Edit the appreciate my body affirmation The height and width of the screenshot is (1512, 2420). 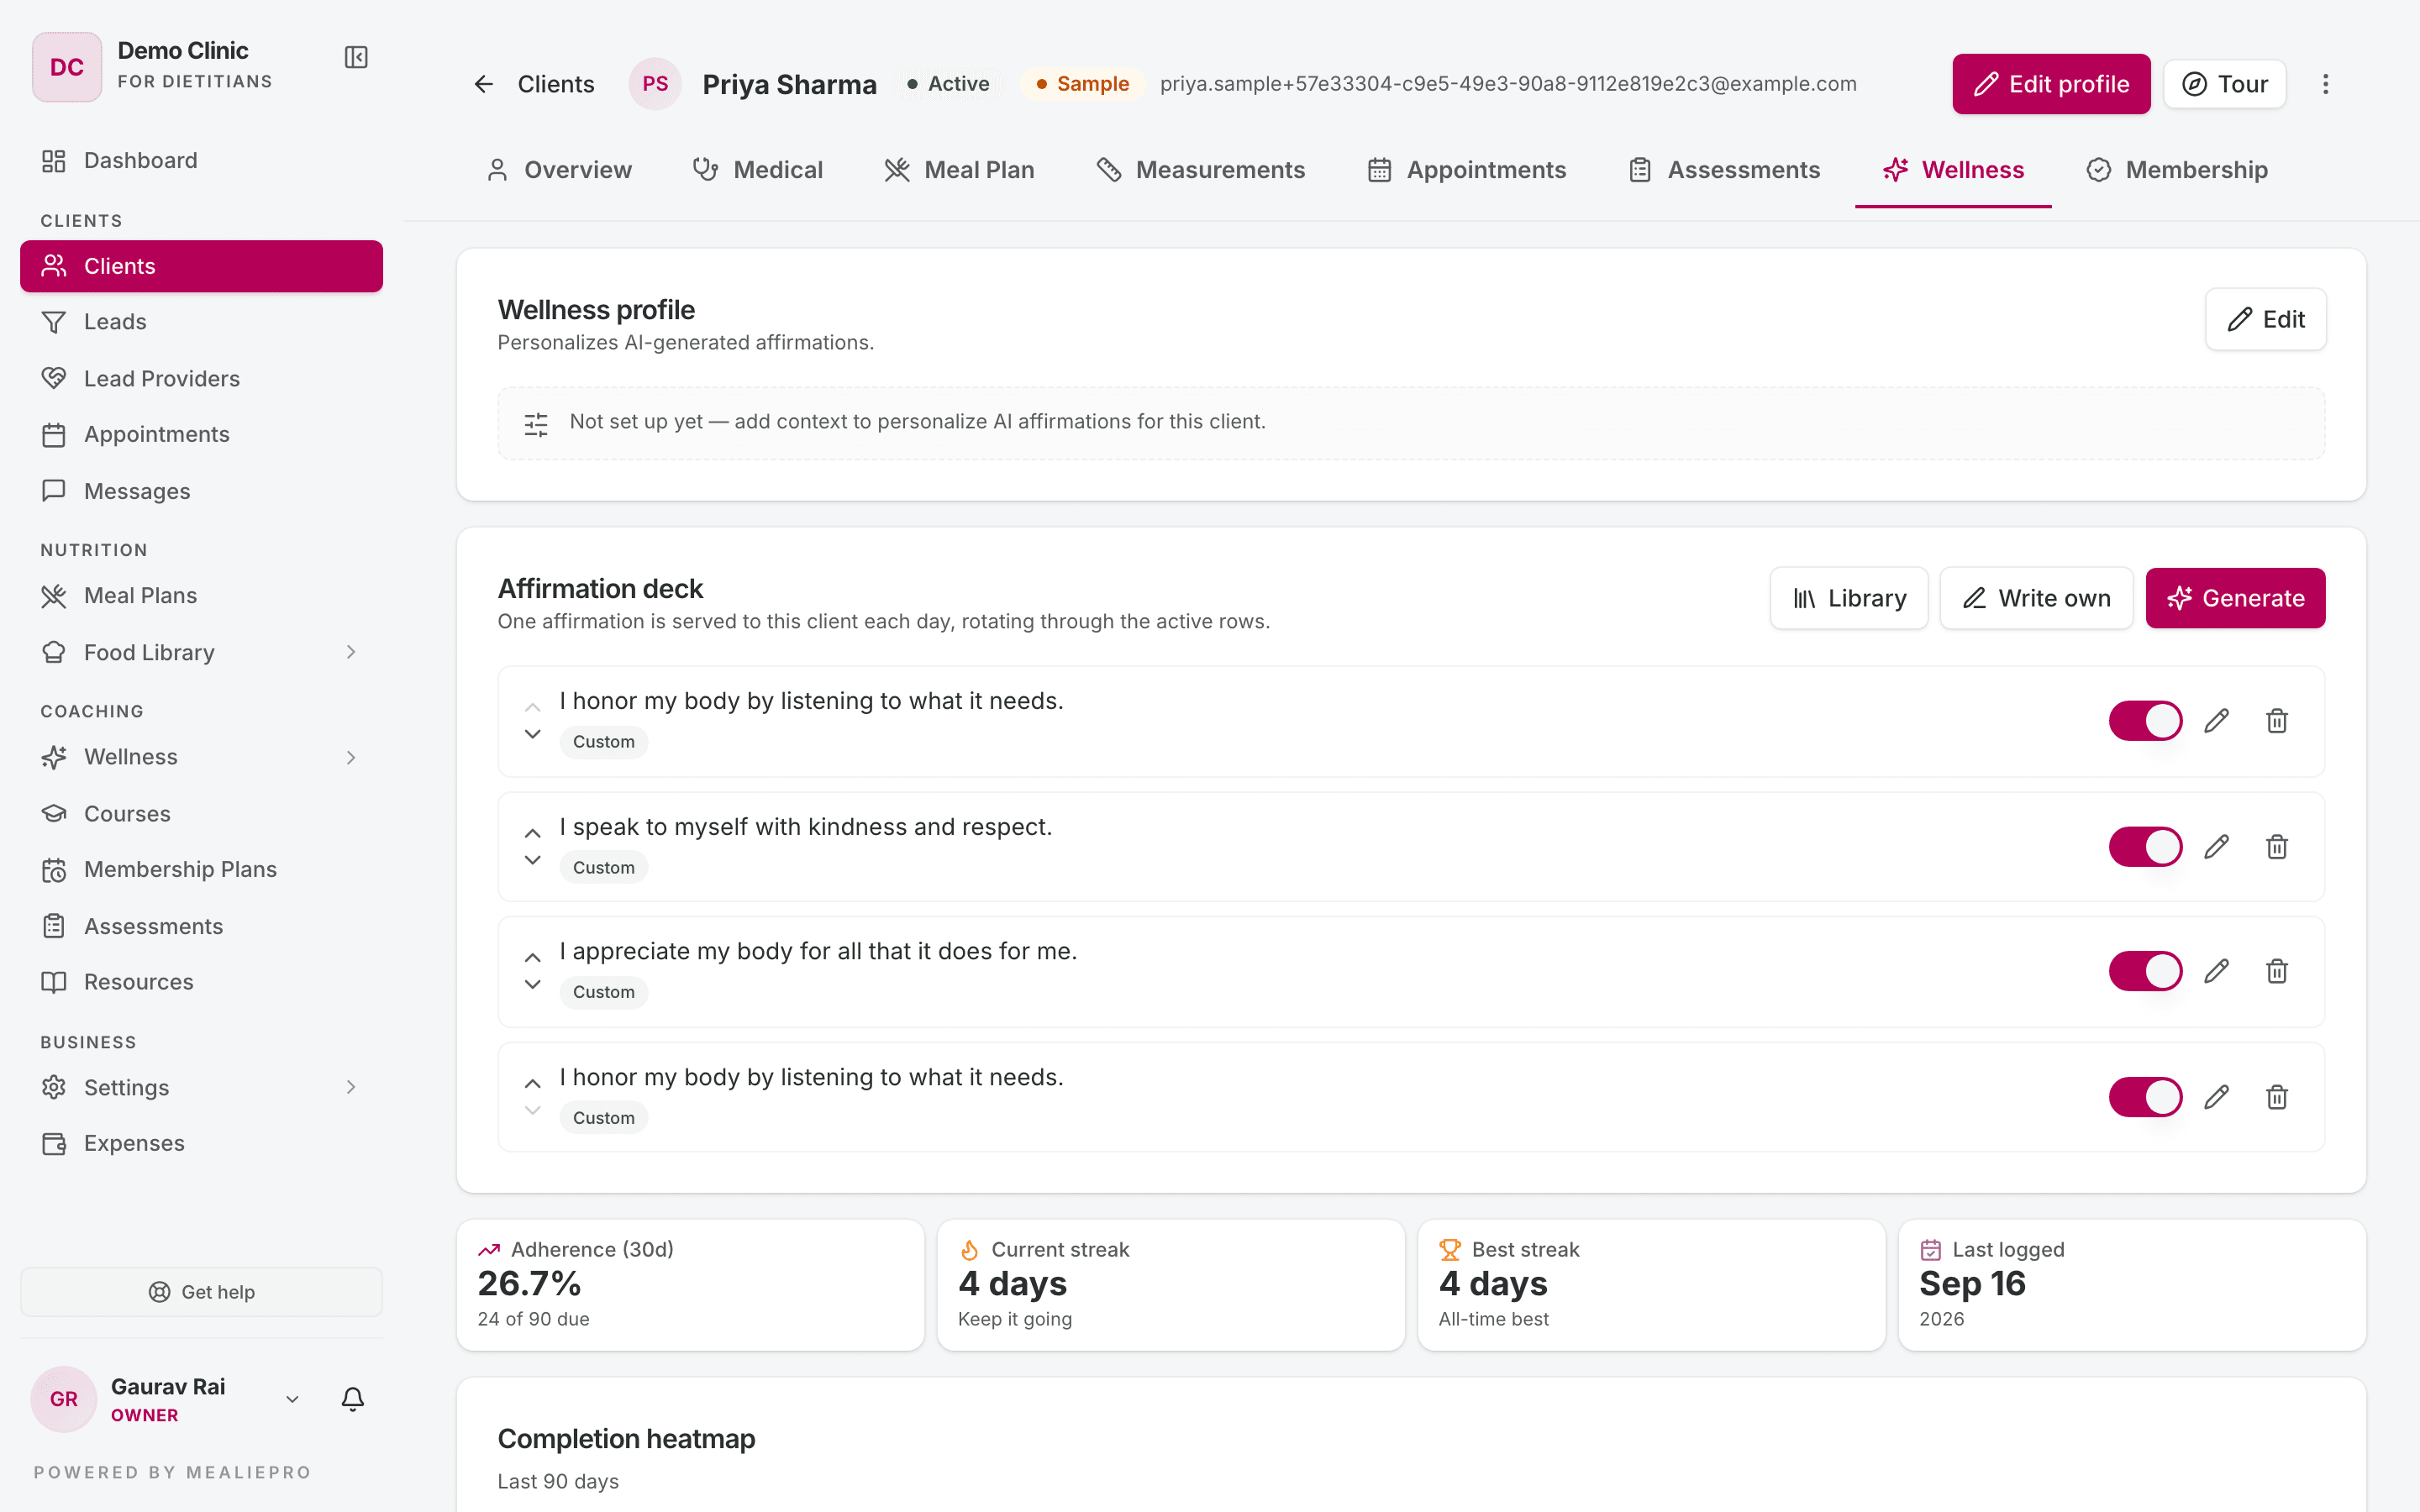pos(2217,971)
